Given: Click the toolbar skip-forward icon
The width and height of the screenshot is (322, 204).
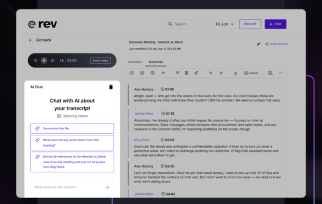Looking at the screenshot, I should 152,73.
